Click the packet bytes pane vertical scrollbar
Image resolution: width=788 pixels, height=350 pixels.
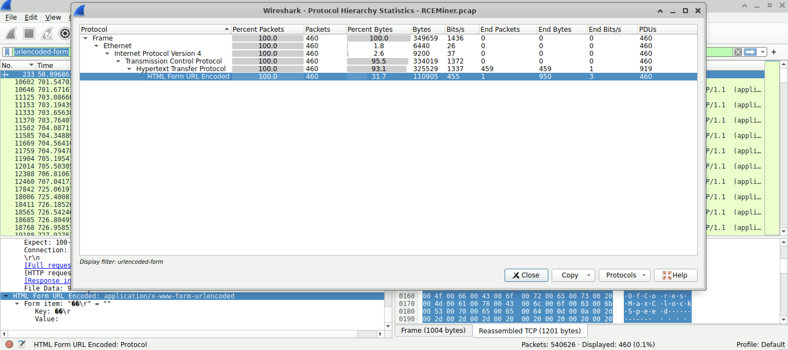pos(783,280)
